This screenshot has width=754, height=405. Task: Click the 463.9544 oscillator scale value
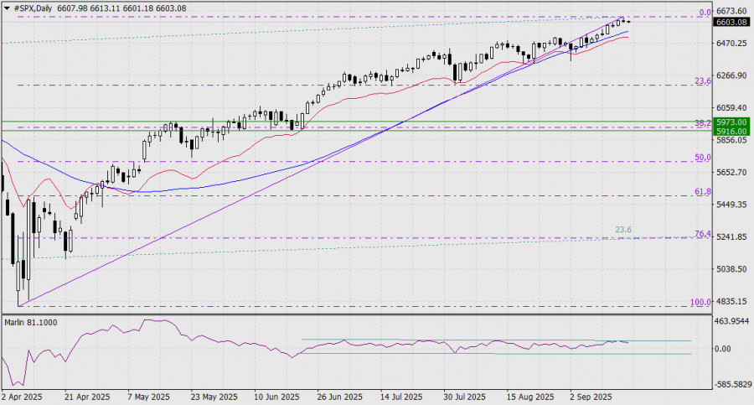[x=731, y=321]
